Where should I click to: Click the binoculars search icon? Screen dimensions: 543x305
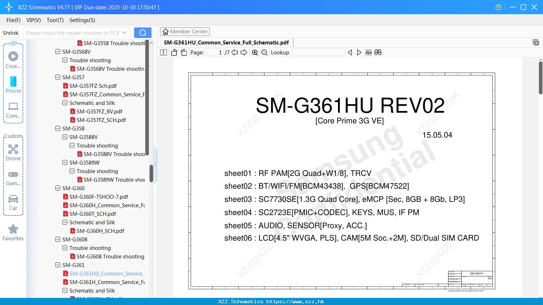(378, 52)
